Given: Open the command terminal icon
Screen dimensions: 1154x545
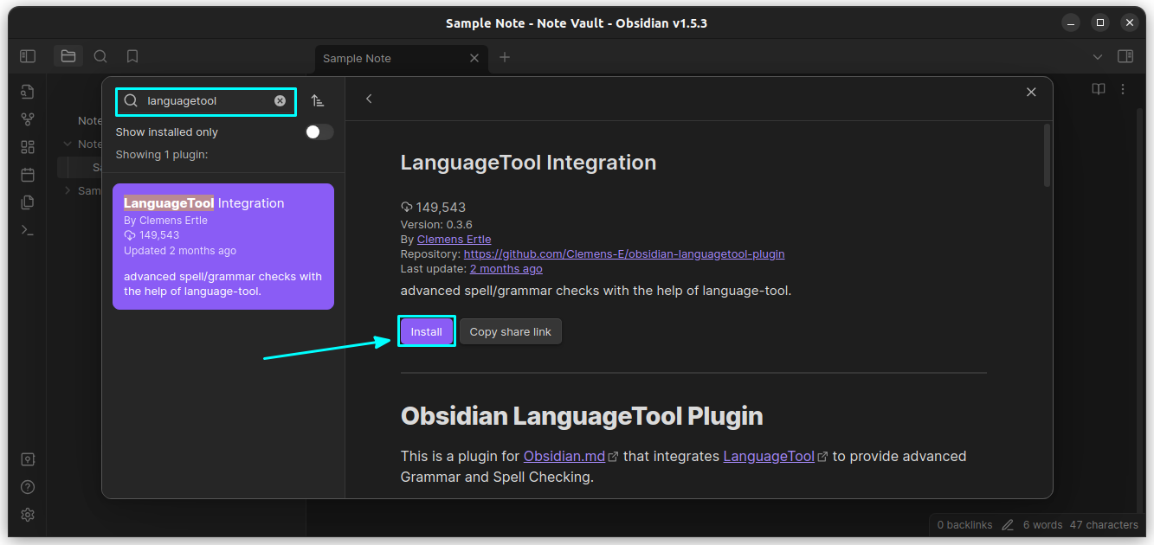Looking at the screenshot, I should coord(27,229).
